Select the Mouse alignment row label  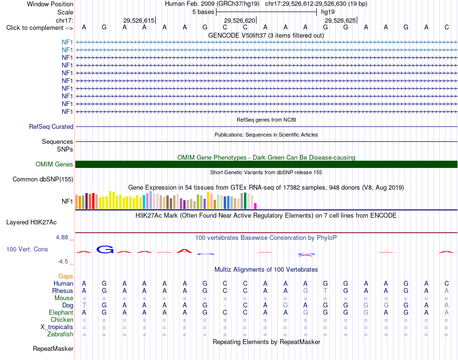coord(64,298)
